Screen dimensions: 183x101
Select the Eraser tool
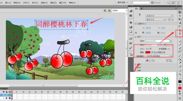point(180,67)
